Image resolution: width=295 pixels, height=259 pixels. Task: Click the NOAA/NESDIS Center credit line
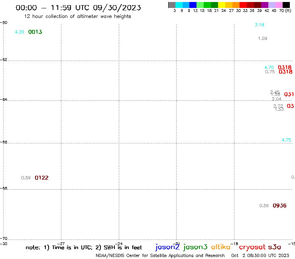click(160, 256)
